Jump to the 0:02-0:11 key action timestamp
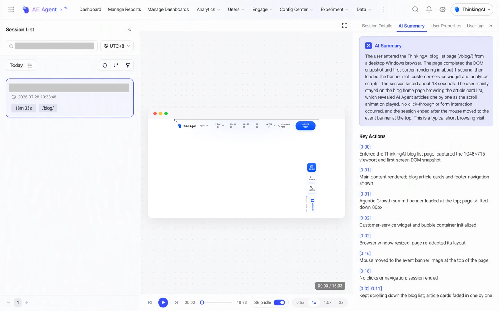 coord(370,289)
